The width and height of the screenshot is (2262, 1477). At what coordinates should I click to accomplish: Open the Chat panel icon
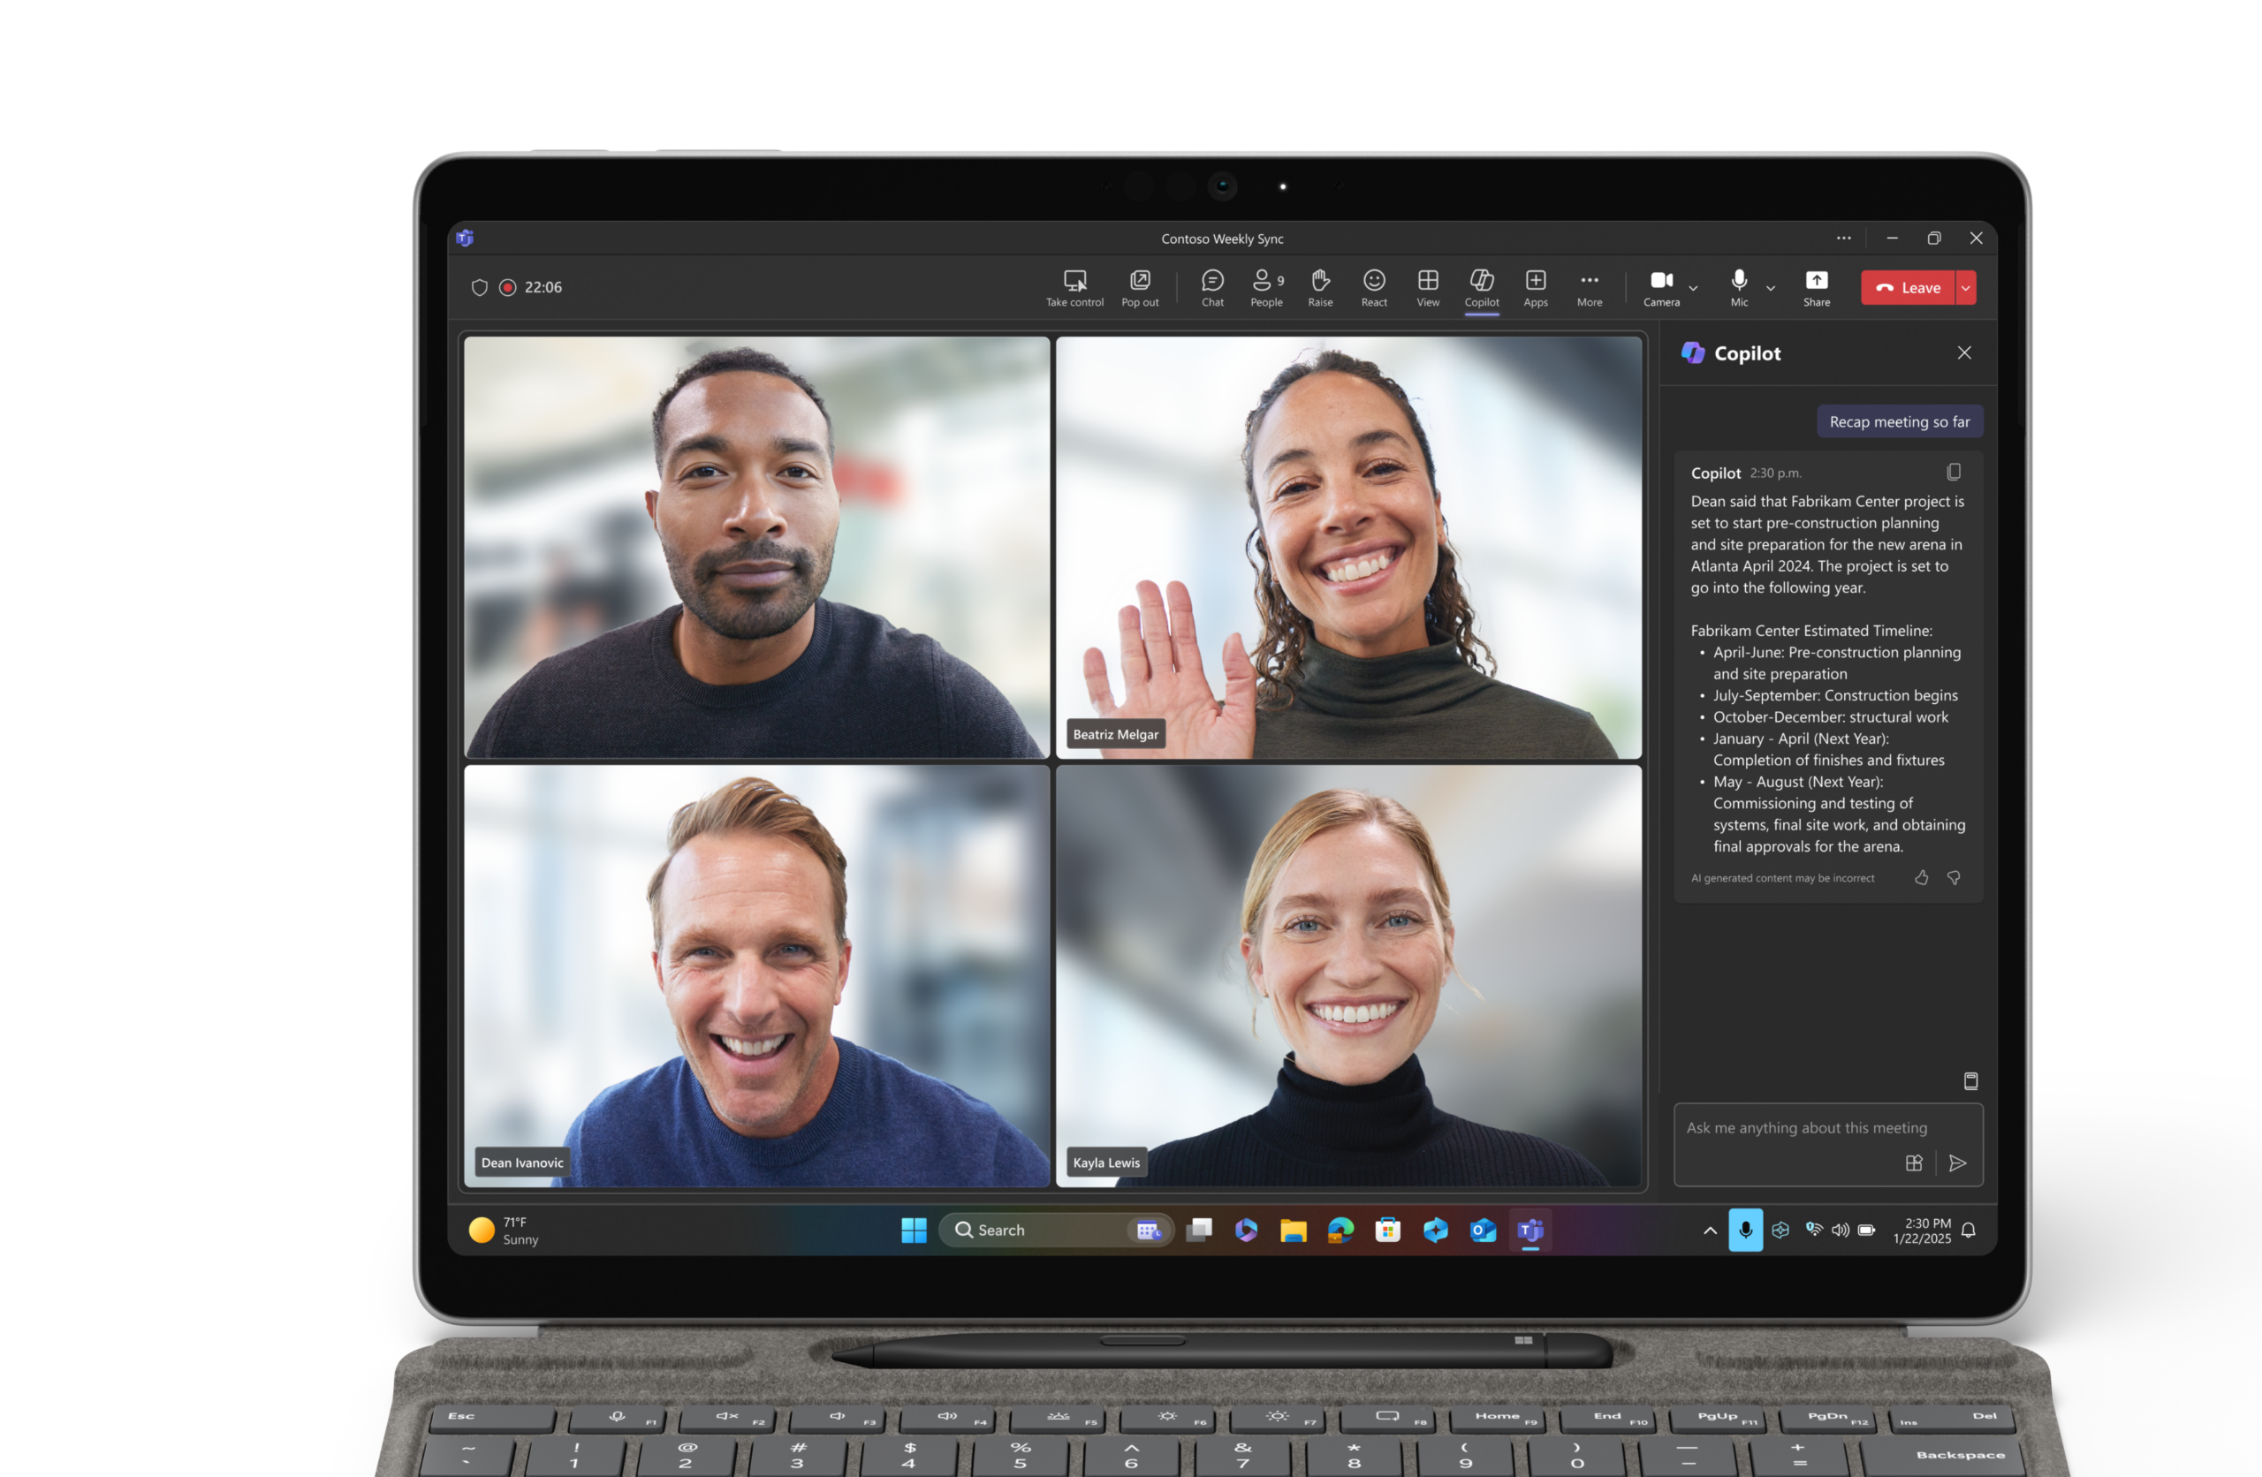(1211, 287)
